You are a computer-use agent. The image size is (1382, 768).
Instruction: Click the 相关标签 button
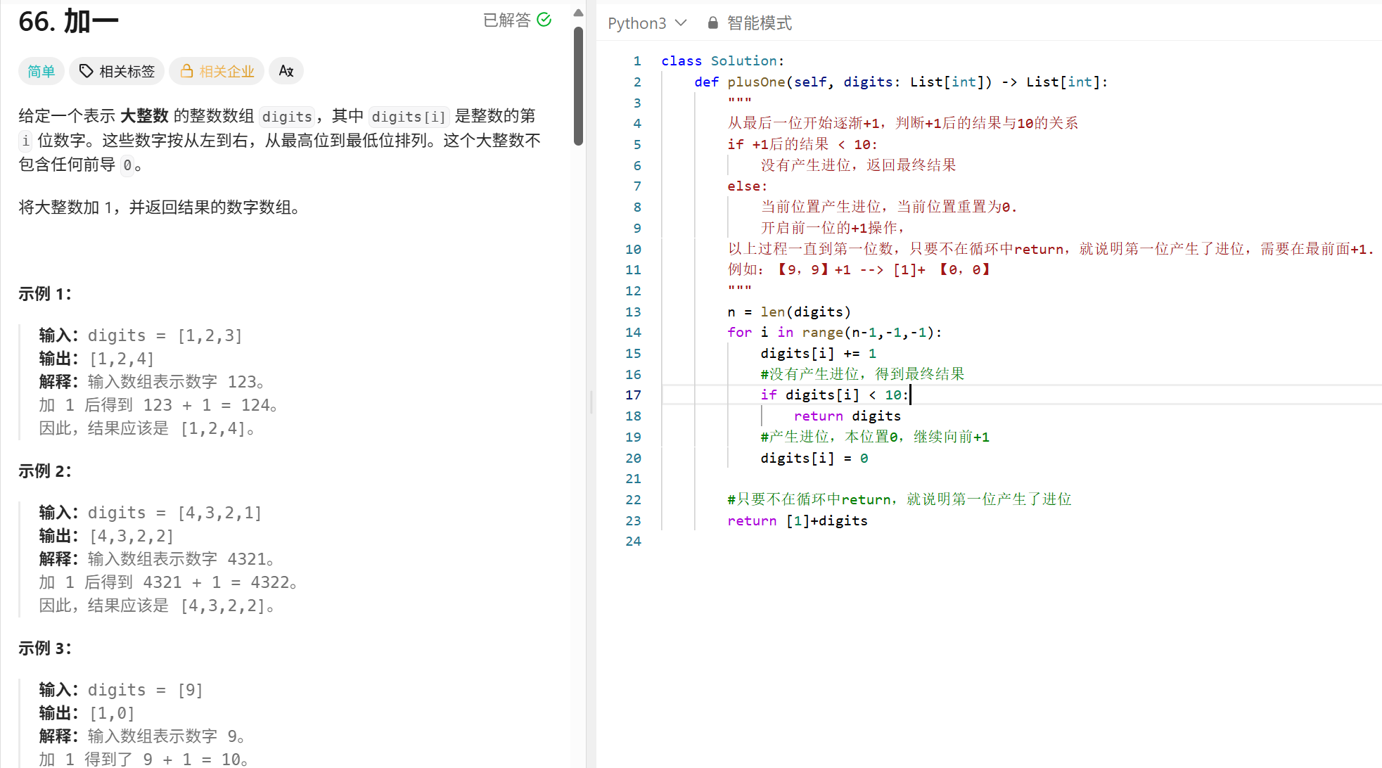coord(117,71)
